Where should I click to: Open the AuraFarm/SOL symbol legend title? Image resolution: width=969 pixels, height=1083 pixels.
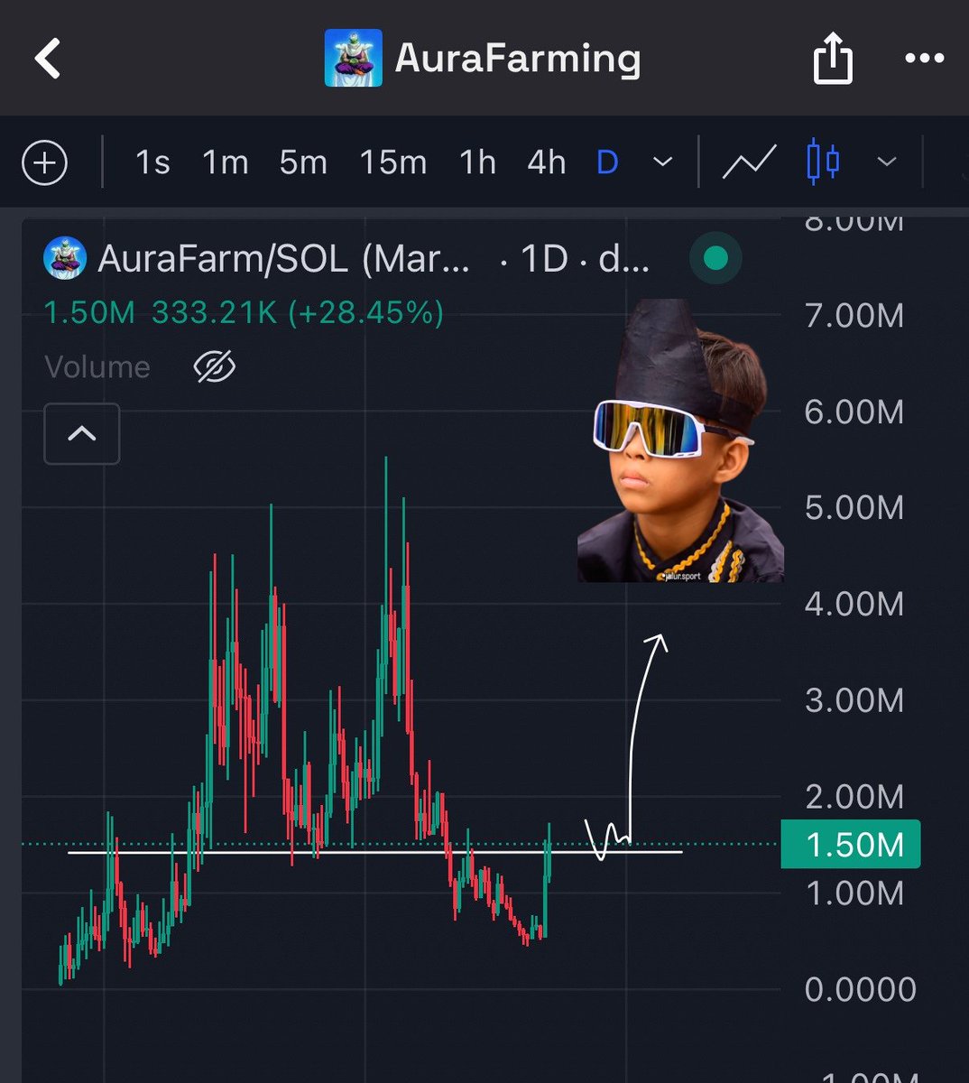coord(284,260)
